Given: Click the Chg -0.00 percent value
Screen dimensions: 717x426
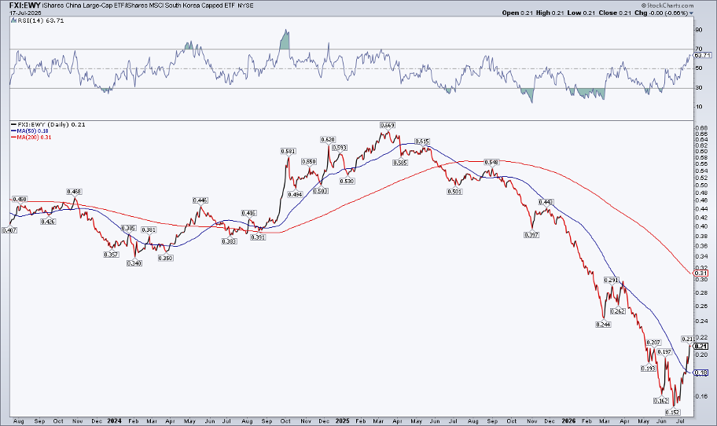Looking at the screenshot, I should [661, 13].
